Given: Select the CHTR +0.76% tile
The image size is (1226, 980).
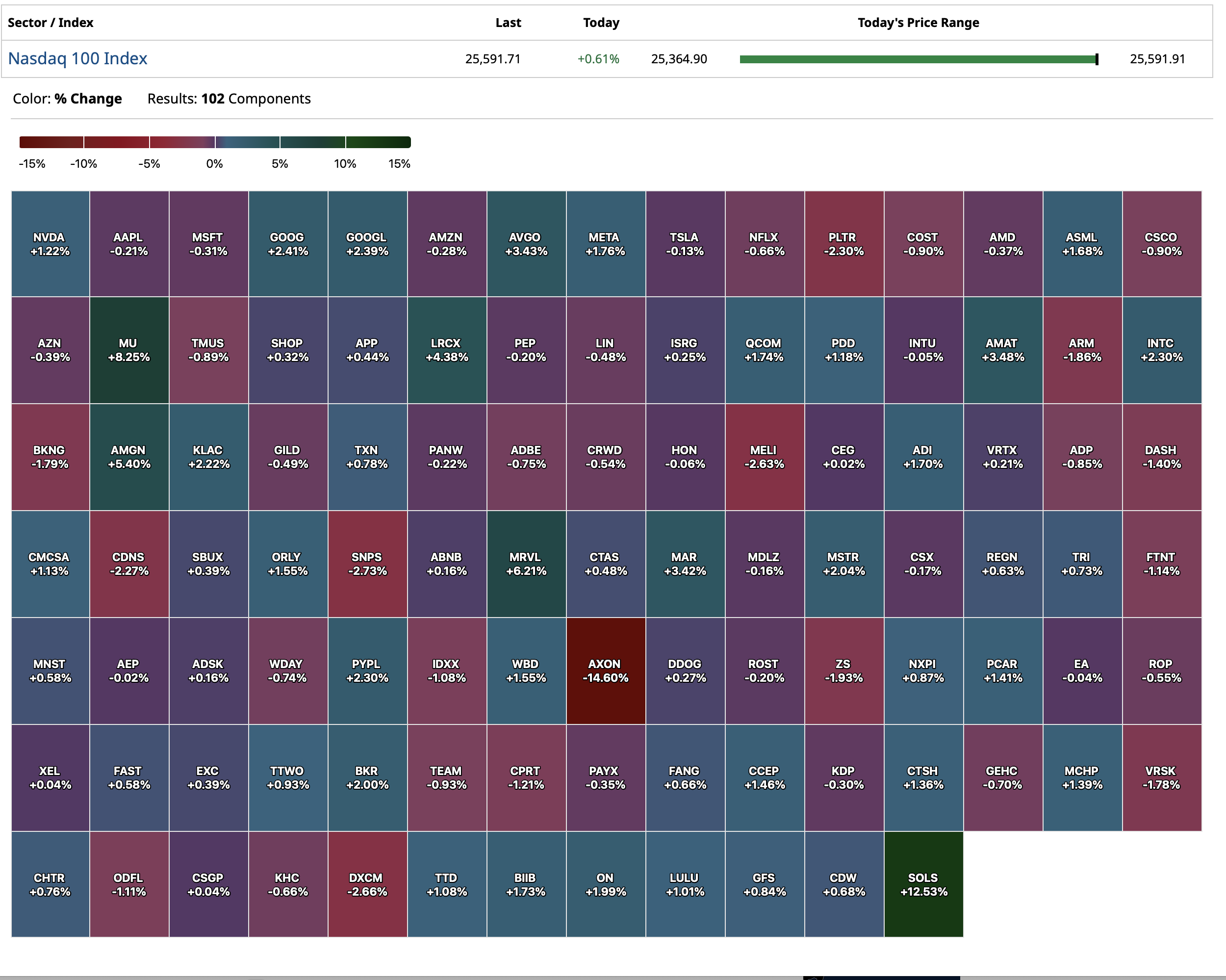Looking at the screenshot, I should (x=50, y=884).
